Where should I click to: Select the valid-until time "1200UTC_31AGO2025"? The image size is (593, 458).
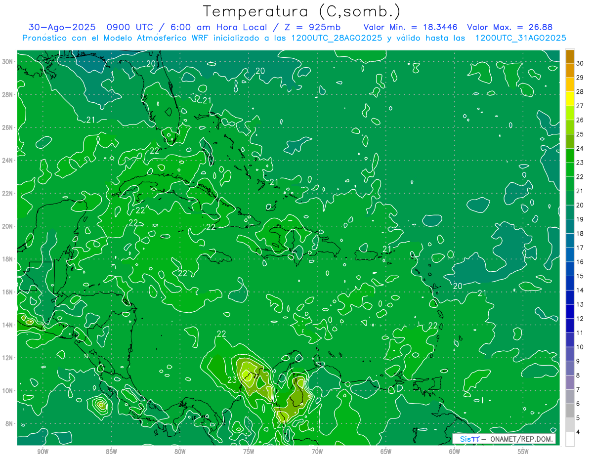click(x=520, y=38)
